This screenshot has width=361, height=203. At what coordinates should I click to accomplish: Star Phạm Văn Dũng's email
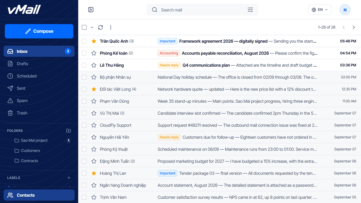tap(94, 101)
